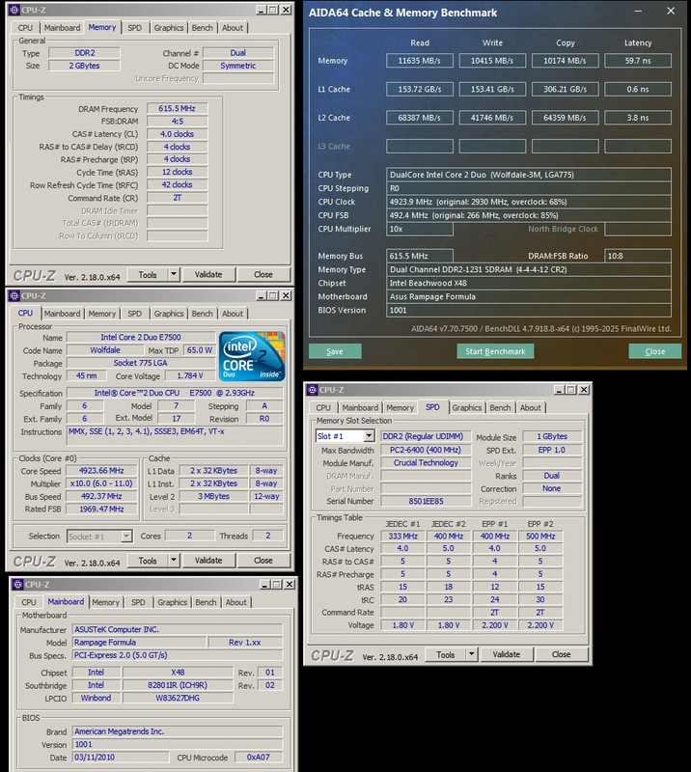Click the Memory Type DDR2-1231 field in AIDA64
The width and height of the screenshot is (691, 772).
point(529,269)
